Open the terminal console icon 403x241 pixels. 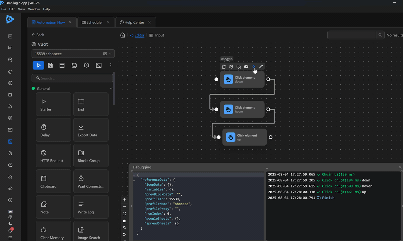tap(99, 65)
